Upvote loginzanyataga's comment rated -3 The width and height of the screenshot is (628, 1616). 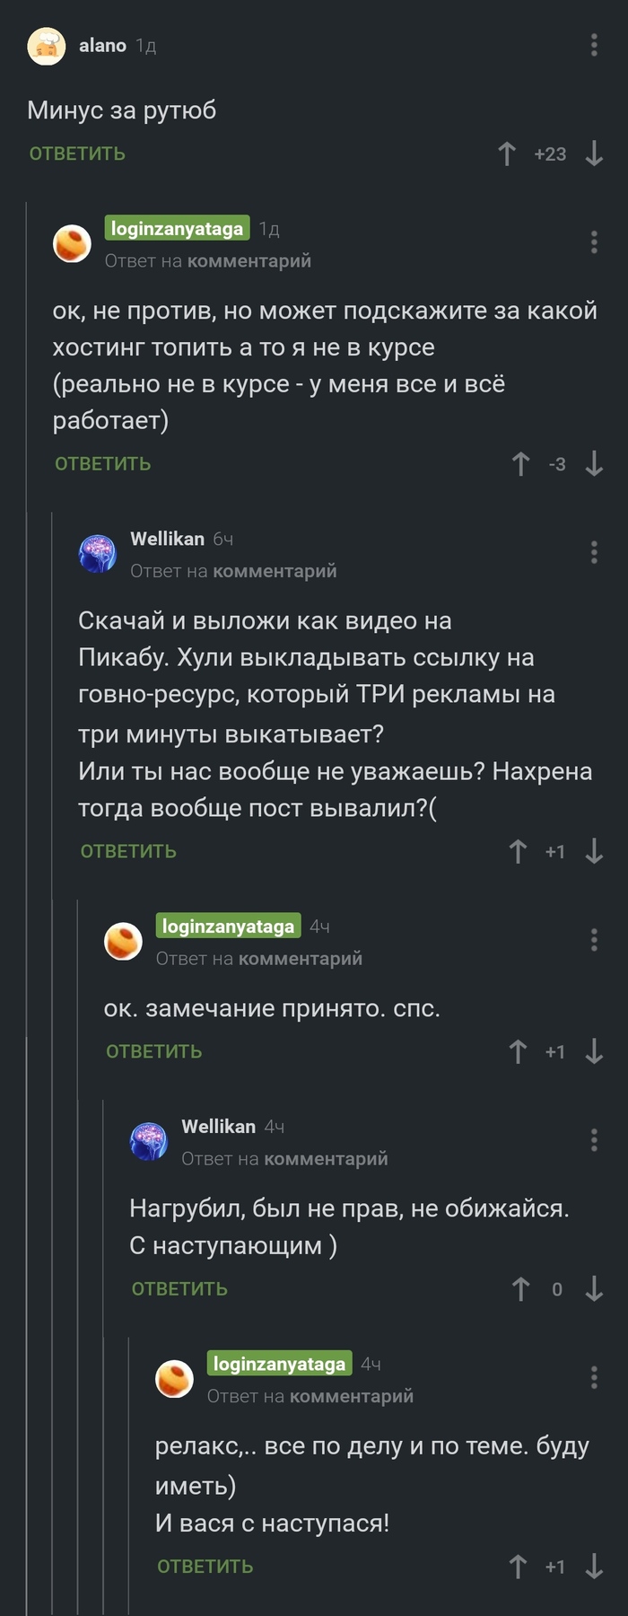click(x=520, y=464)
